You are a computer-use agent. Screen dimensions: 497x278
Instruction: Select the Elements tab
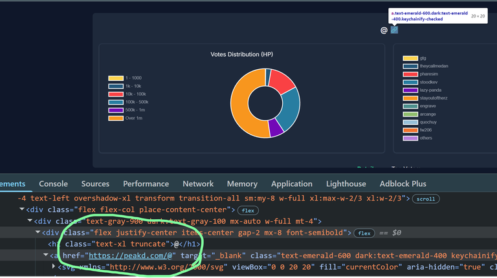[13, 184]
